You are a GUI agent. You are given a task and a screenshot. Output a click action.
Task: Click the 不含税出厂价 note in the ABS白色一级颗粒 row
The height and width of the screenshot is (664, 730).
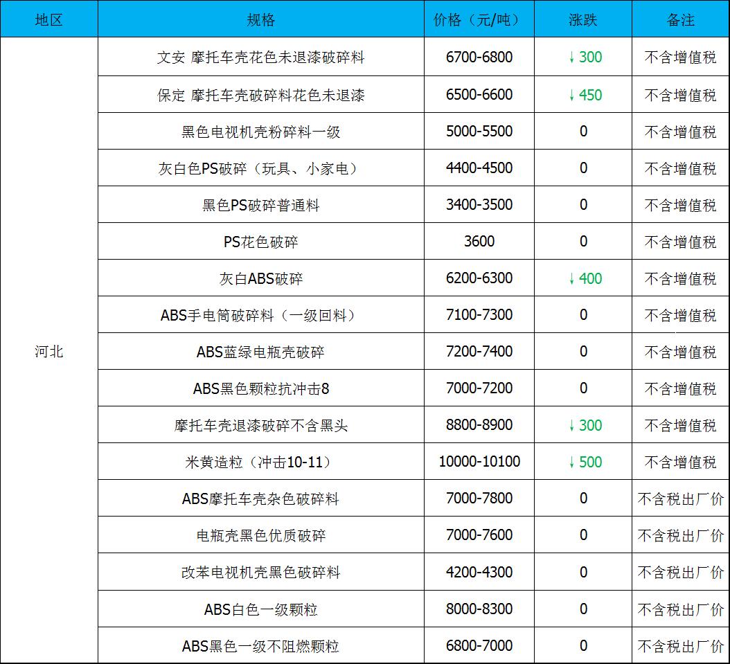(x=680, y=609)
